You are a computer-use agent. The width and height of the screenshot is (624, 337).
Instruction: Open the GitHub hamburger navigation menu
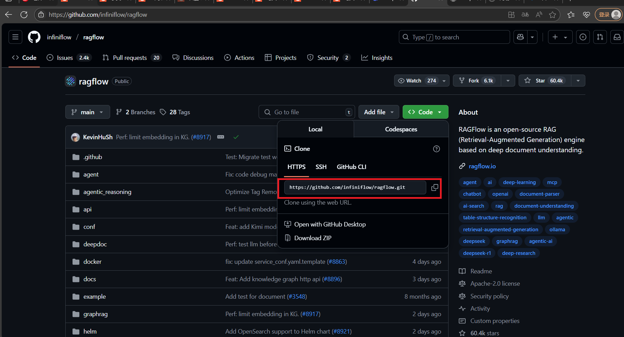click(x=15, y=37)
